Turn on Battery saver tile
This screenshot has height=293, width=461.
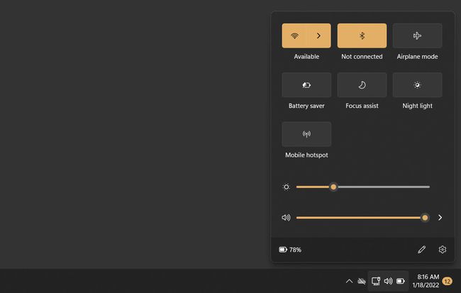coord(306,84)
